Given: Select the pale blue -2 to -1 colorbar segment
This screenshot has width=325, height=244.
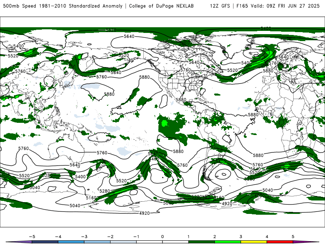Looking at the screenshot, I should coord(123,242).
